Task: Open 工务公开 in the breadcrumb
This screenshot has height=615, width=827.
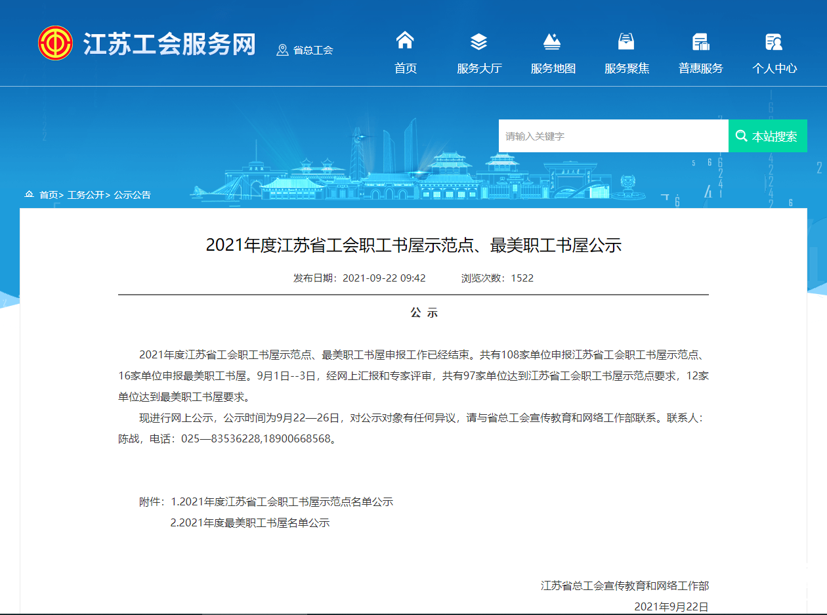Action: pyautogui.click(x=86, y=195)
